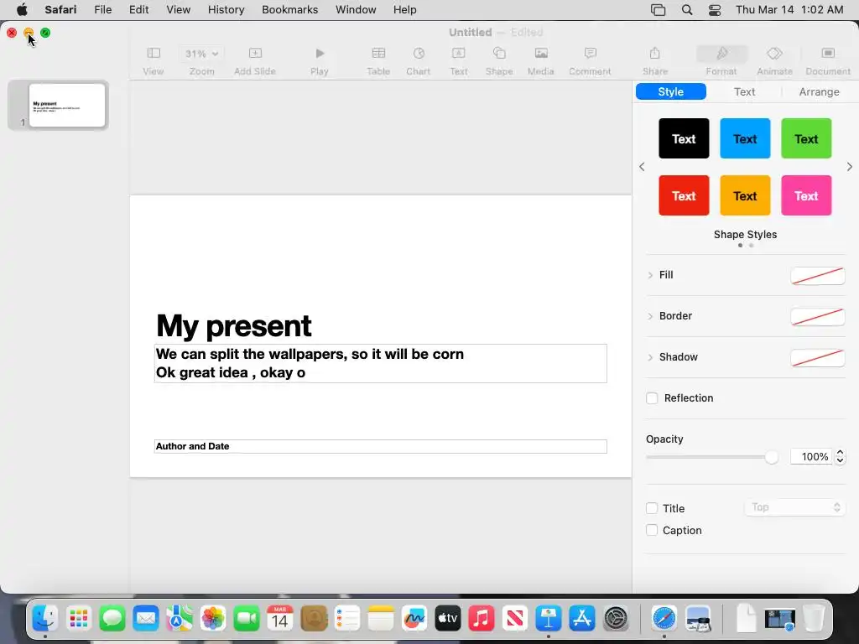Screen dimensions: 859x644
Task: Open Calendar in the Dock
Action: click(x=280, y=619)
